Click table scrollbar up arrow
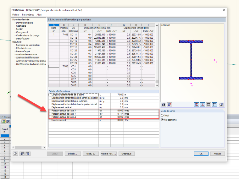 [x=157, y=25]
